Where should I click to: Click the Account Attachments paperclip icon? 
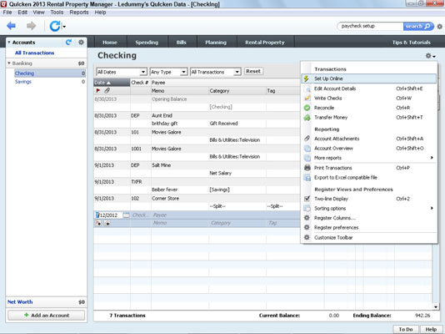point(307,139)
